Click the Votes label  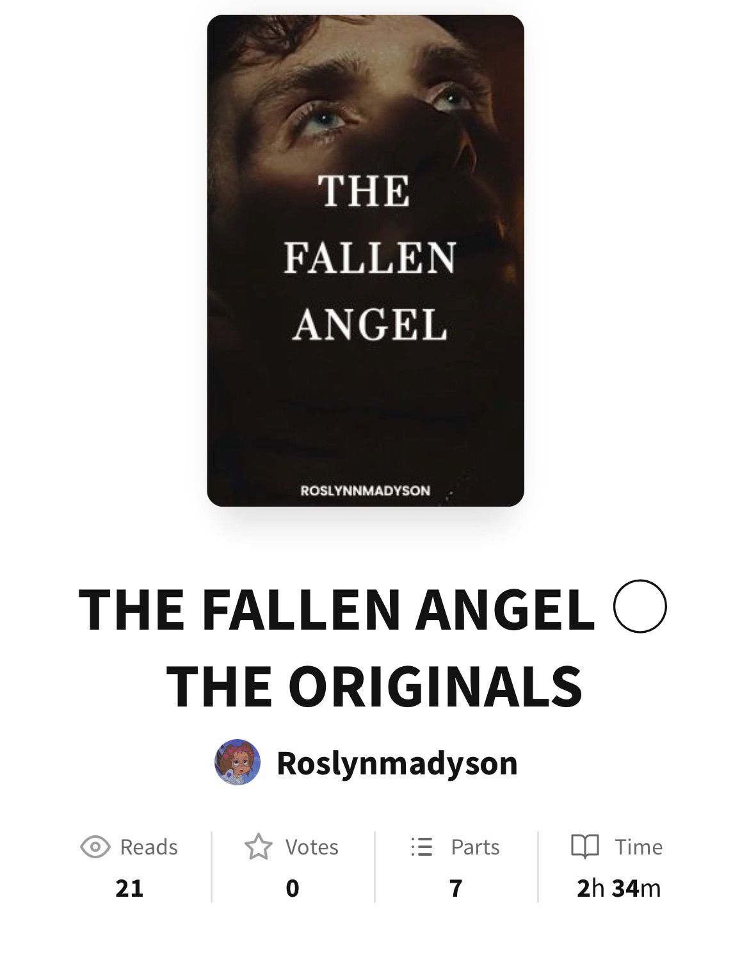tap(312, 847)
